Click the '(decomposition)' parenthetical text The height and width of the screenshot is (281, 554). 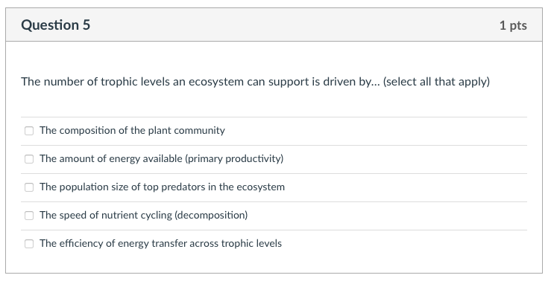pos(211,215)
